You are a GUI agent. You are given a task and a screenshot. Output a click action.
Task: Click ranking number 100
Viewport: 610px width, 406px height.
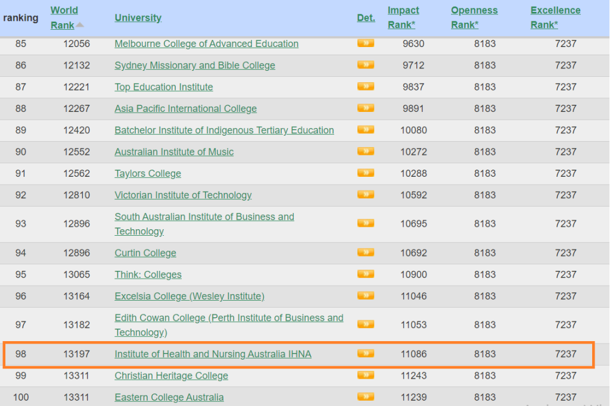[x=21, y=398]
